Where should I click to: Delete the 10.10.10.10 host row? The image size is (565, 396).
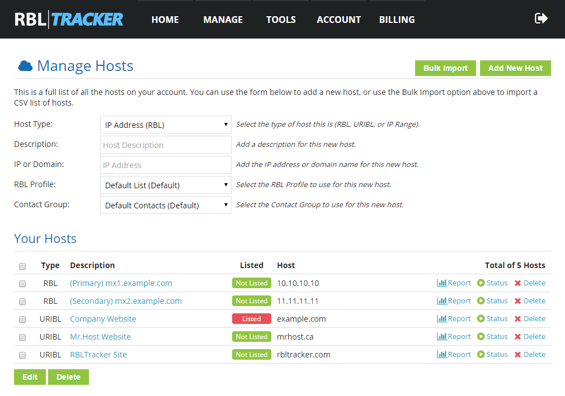[x=530, y=283]
